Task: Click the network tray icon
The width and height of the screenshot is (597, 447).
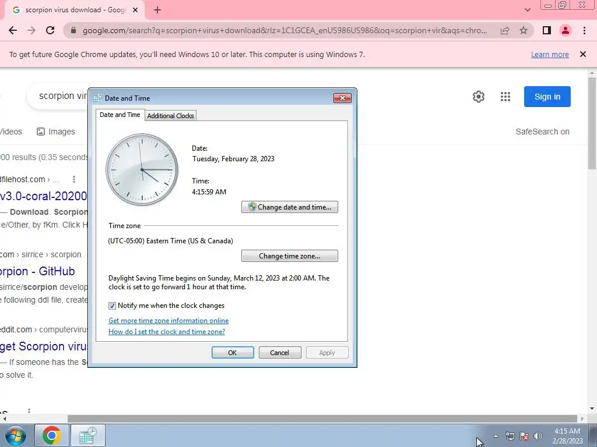Action: coord(510,436)
